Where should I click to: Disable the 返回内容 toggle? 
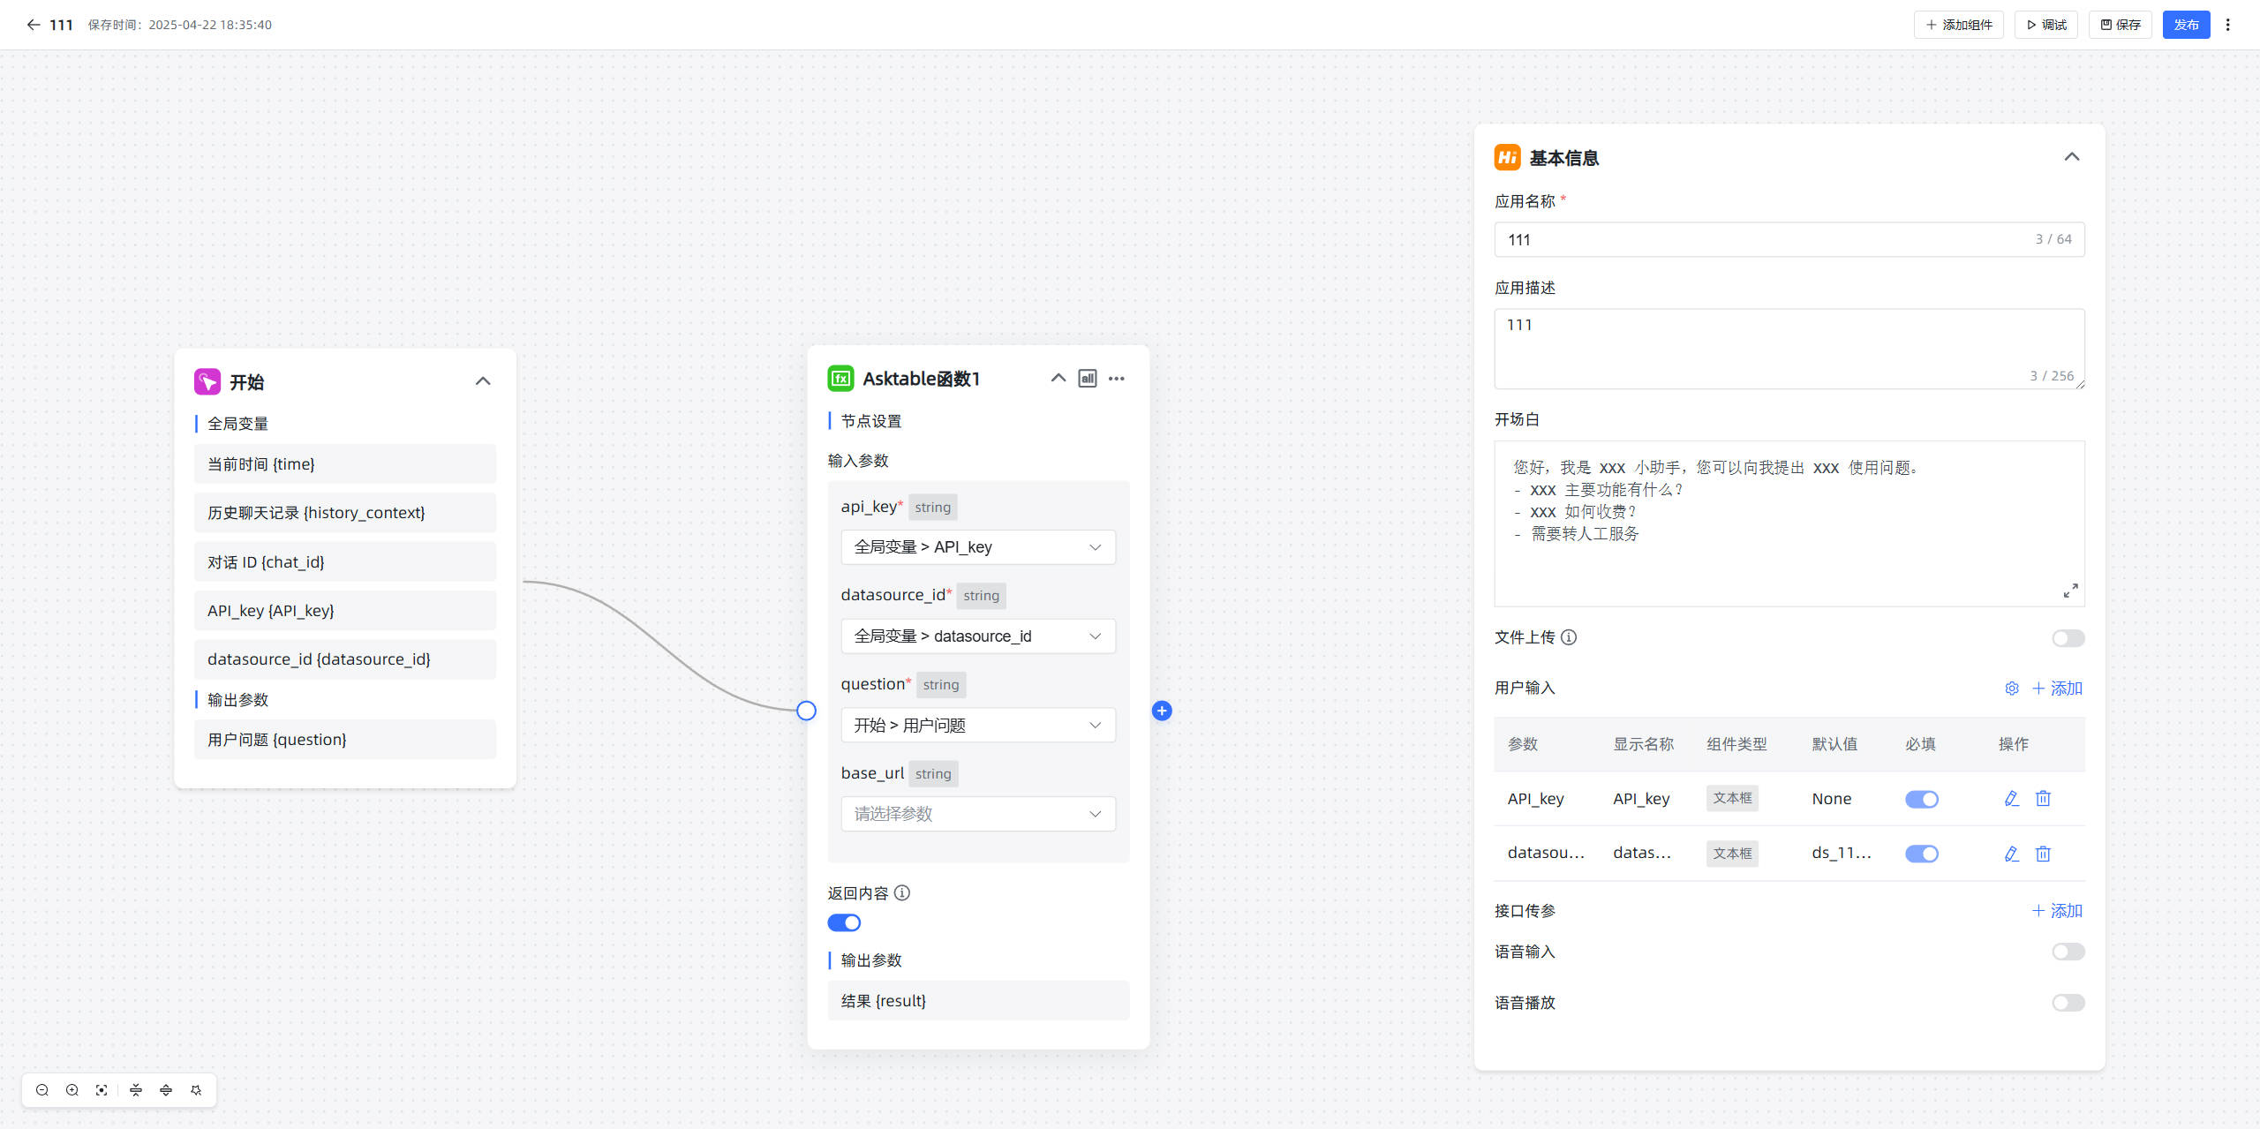point(844,922)
